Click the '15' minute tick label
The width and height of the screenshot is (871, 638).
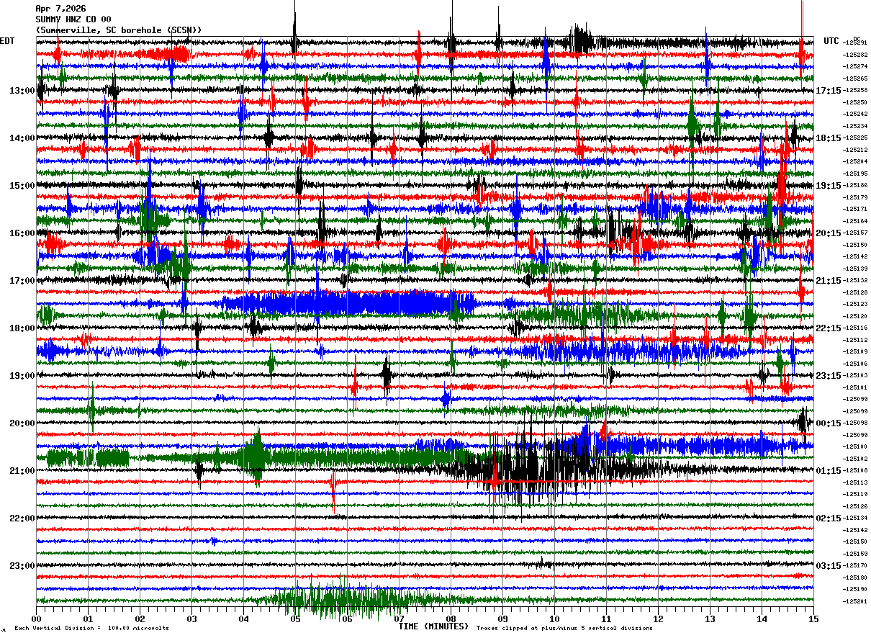coord(813,619)
